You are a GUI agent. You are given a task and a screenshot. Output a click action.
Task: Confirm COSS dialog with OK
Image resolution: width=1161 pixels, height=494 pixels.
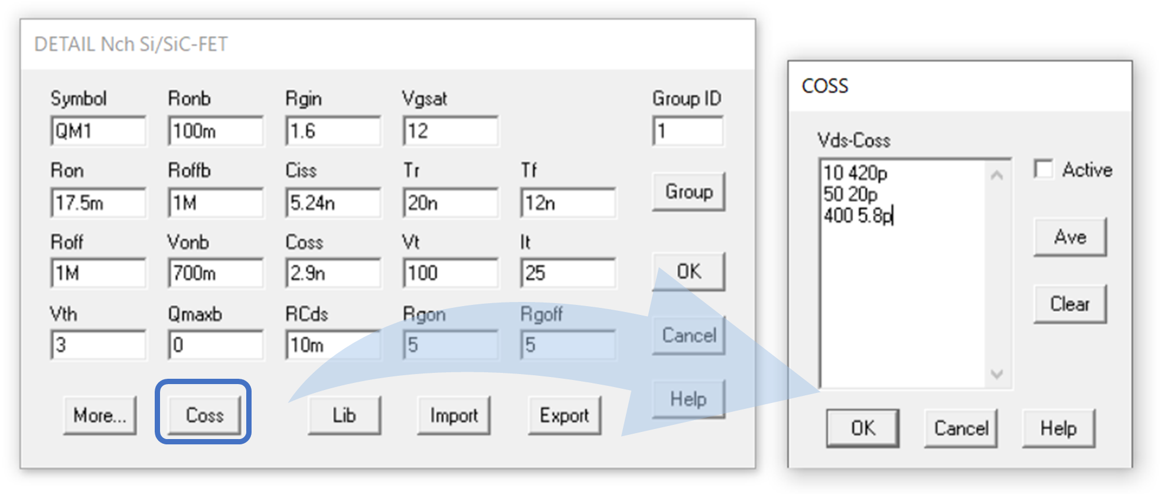(x=862, y=428)
